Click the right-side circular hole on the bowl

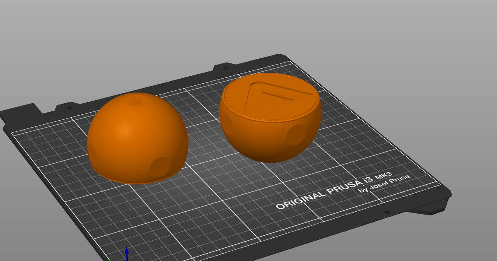[x=296, y=135]
